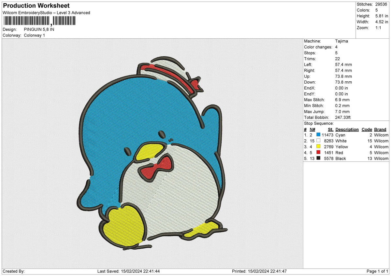The image size is (391, 276).
Task: Click the Total Bobbin value '247.33ft'
Action: (x=343, y=117)
